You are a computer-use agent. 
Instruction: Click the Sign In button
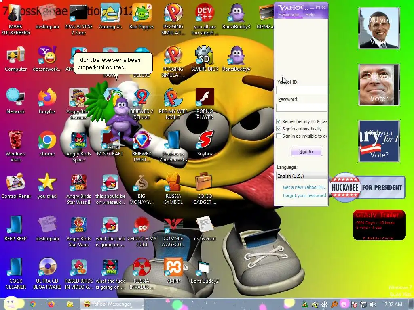click(306, 151)
